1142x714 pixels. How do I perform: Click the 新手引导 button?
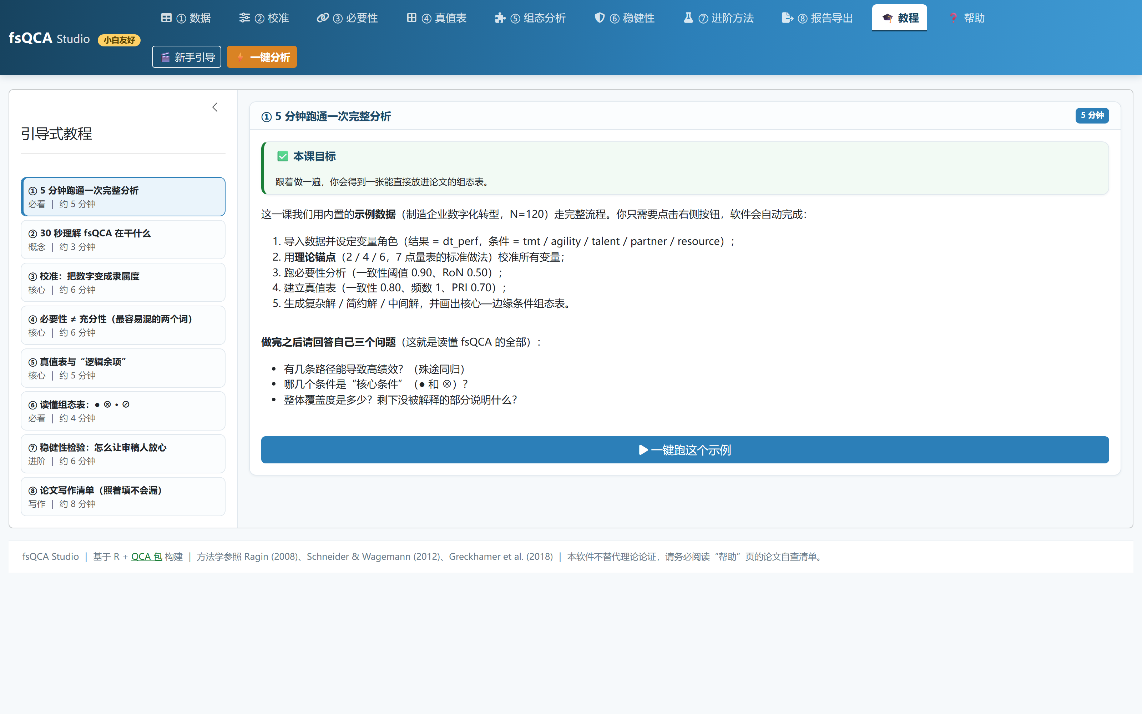click(x=186, y=57)
